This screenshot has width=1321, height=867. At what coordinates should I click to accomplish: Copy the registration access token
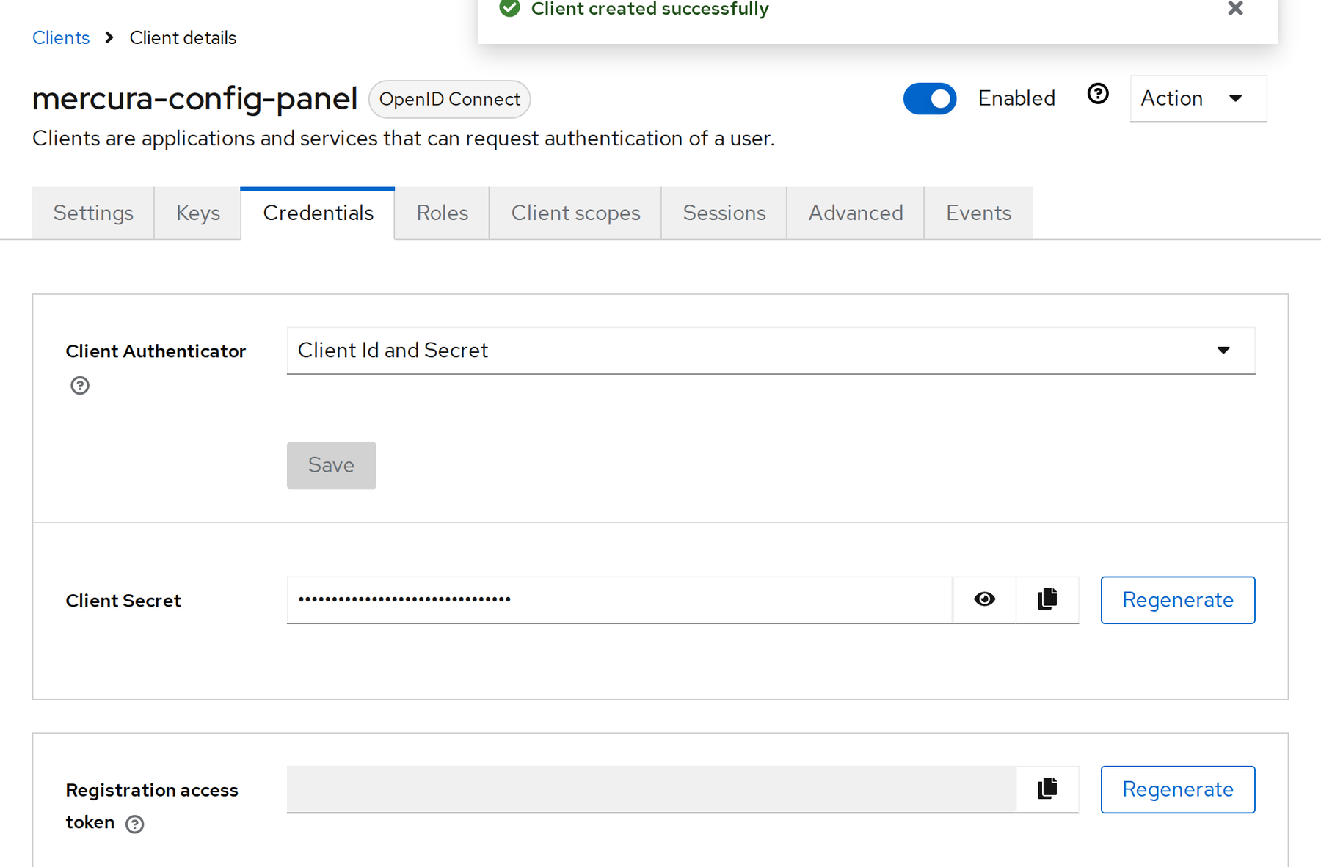[1047, 789]
